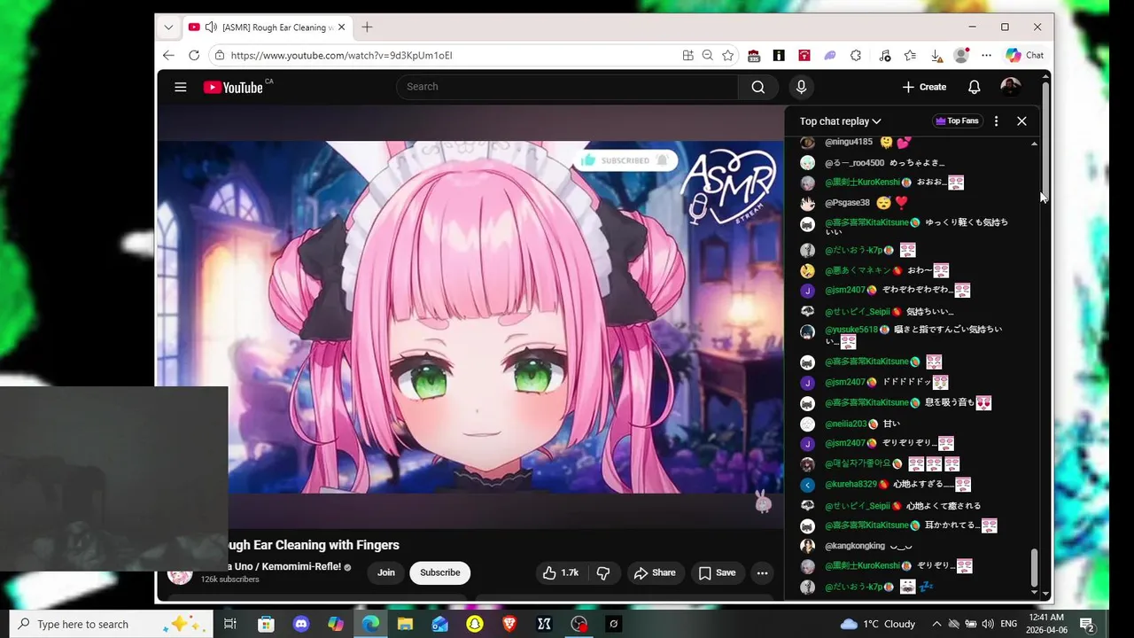Viewport: 1134px width, 638px height.
Task: Click the pink rabbit watermark on video
Action: point(763,502)
